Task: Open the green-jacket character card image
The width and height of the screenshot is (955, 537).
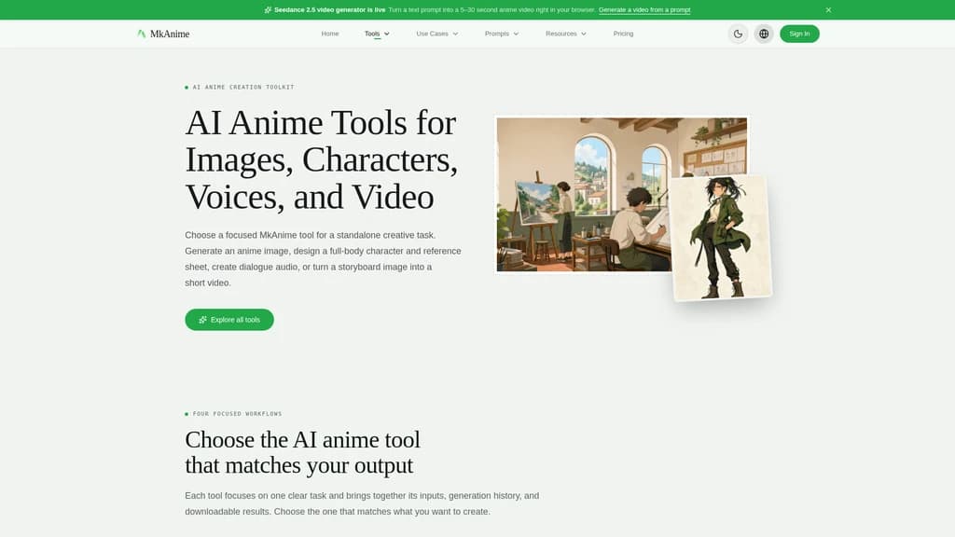Action: (x=721, y=238)
